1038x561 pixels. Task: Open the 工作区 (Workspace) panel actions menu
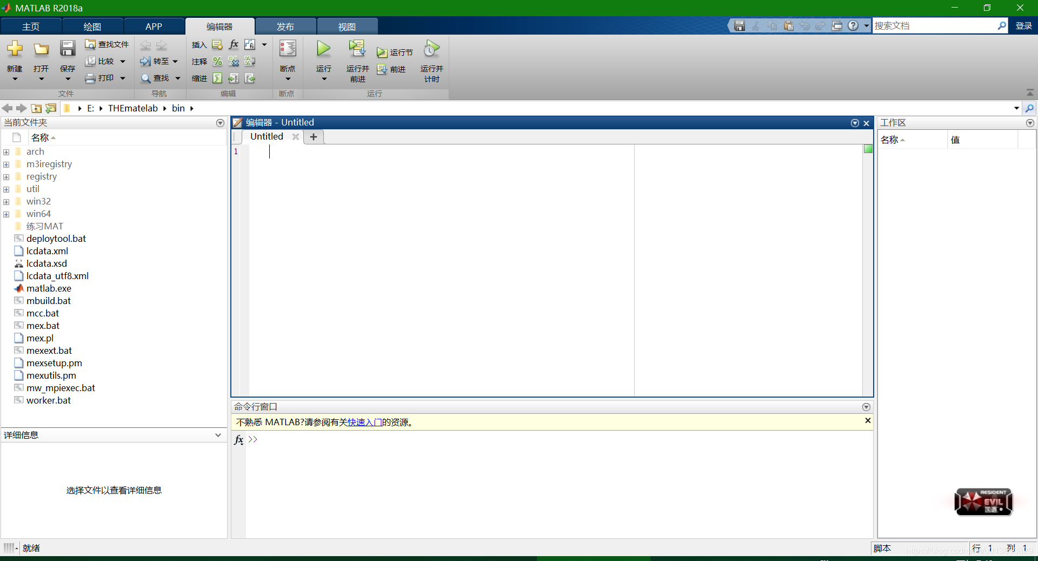point(1030,123)
